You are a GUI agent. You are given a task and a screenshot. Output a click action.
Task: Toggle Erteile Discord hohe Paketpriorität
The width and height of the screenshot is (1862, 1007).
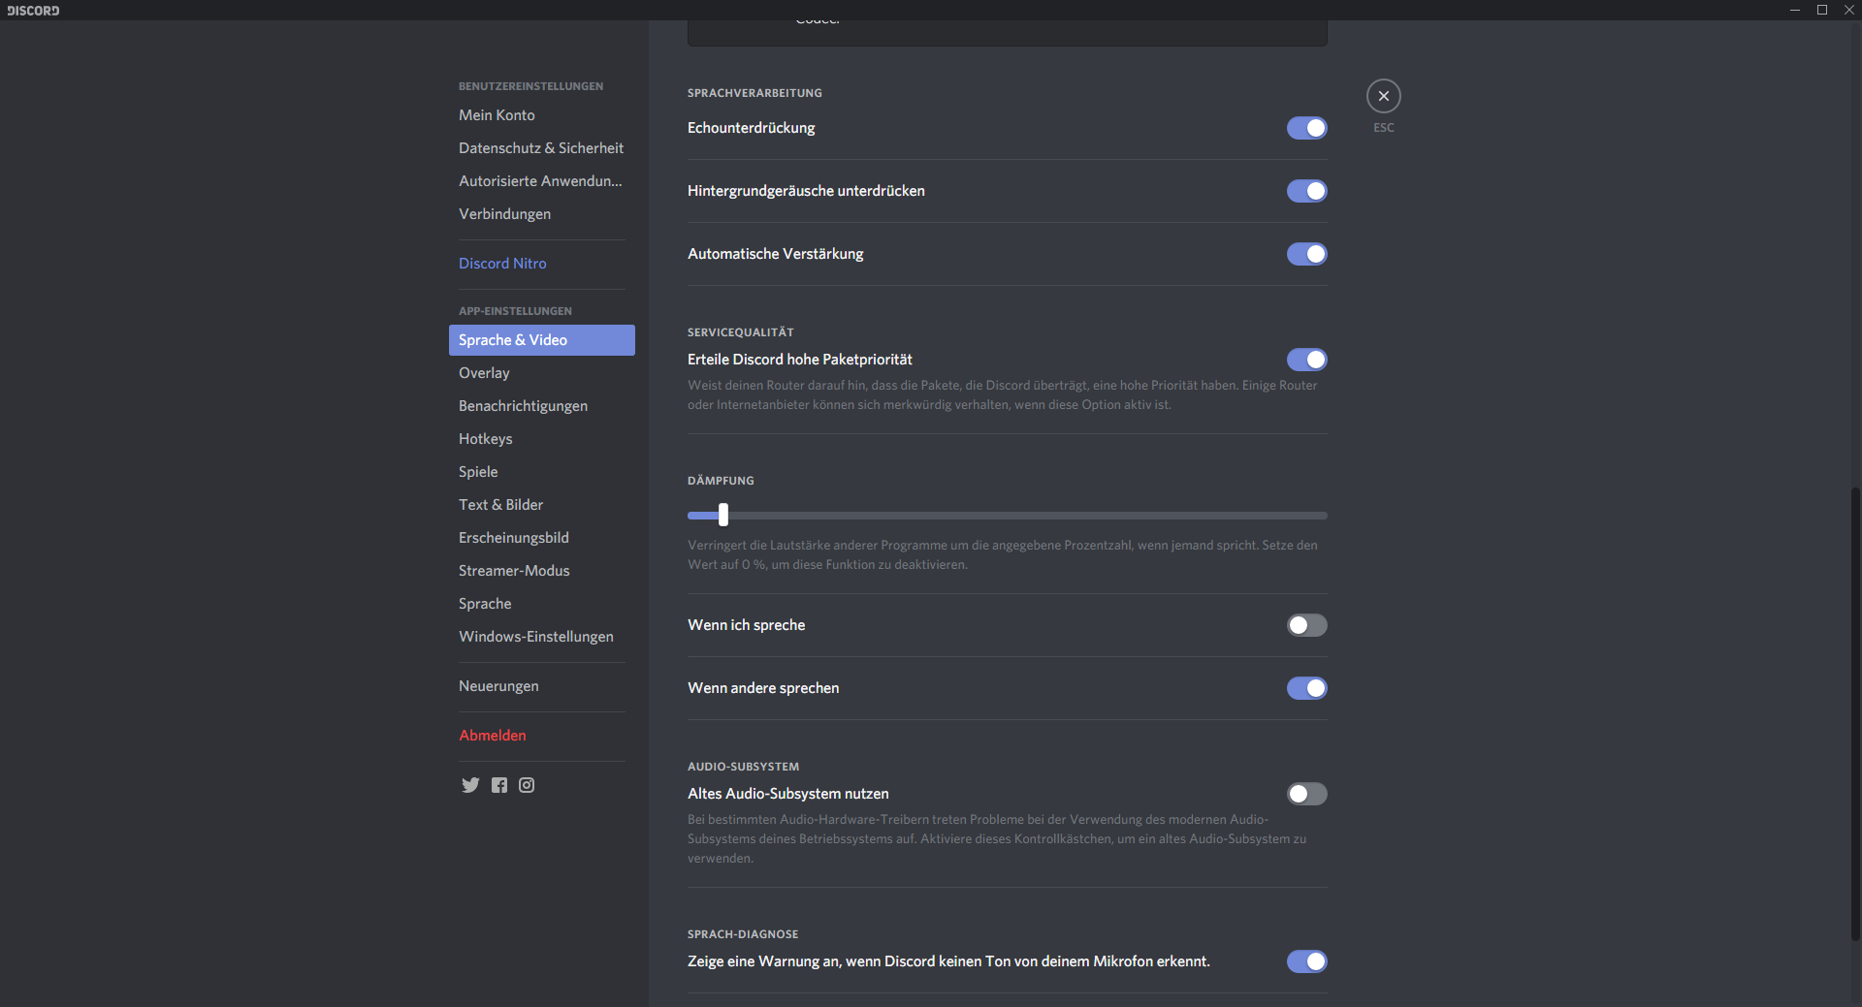pyautogui.click(x=1306, y=360)
